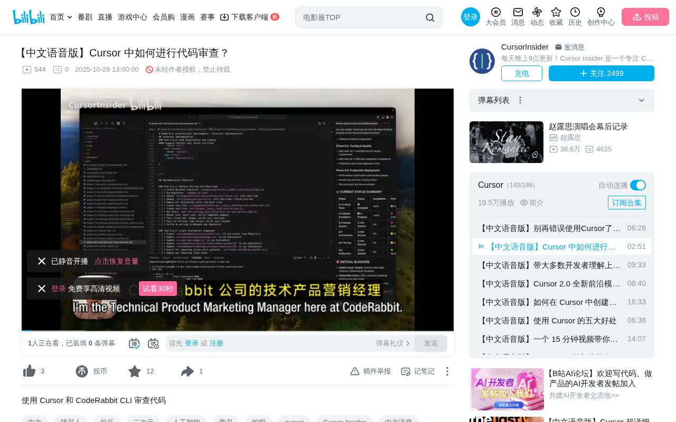Click 订阅合集 button
This screenshot has height=422, width=676.
pos(627,203)
